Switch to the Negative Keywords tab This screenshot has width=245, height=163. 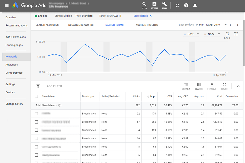(x=81, y=25)
